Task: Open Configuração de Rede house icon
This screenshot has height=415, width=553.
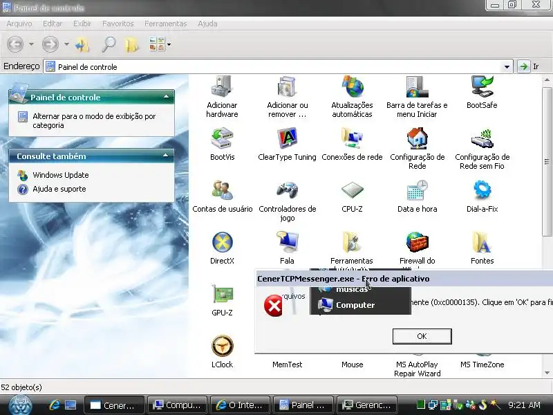Action: (418, 138)
